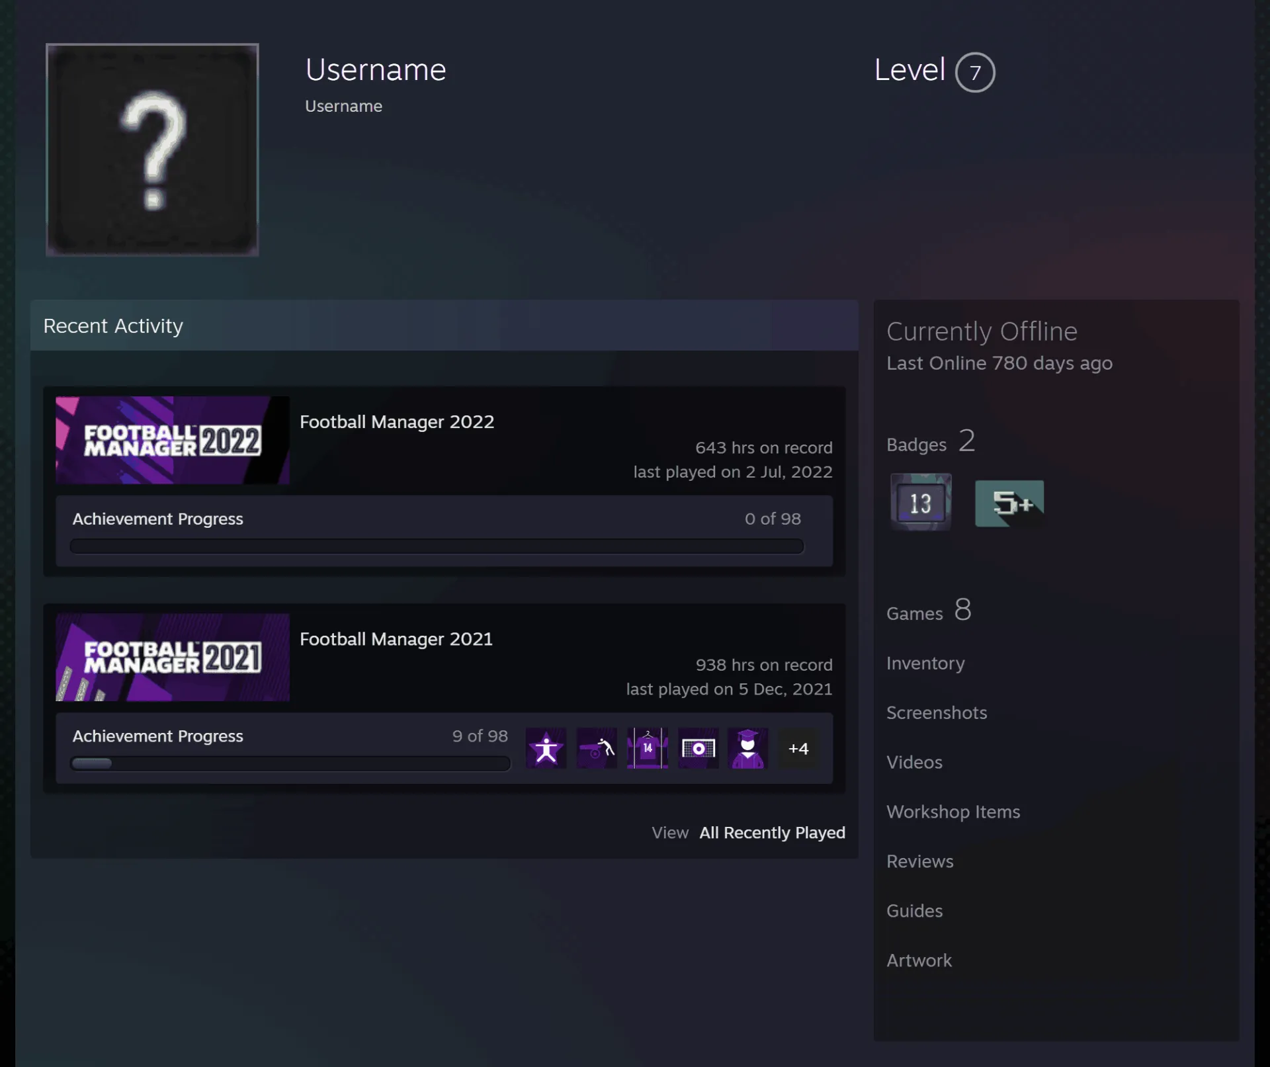
Task: Click the goal net achievement icon
Action: [698, 748]
